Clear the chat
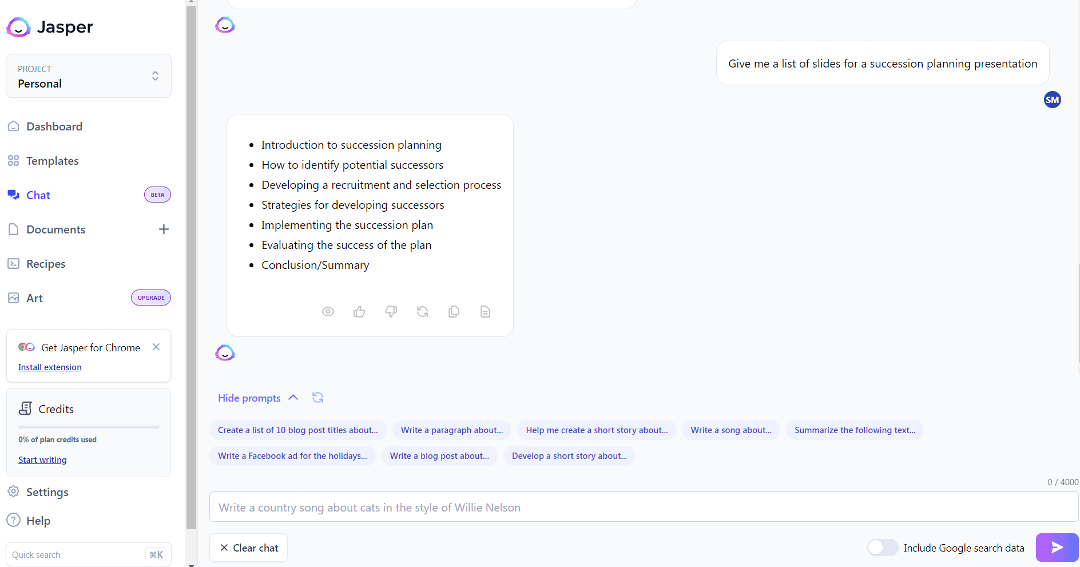 249,548
